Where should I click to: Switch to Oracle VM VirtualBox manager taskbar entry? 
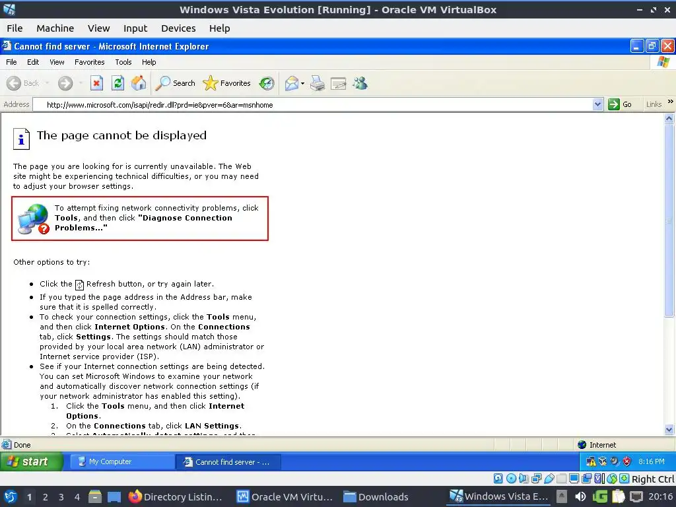[285, 497]
